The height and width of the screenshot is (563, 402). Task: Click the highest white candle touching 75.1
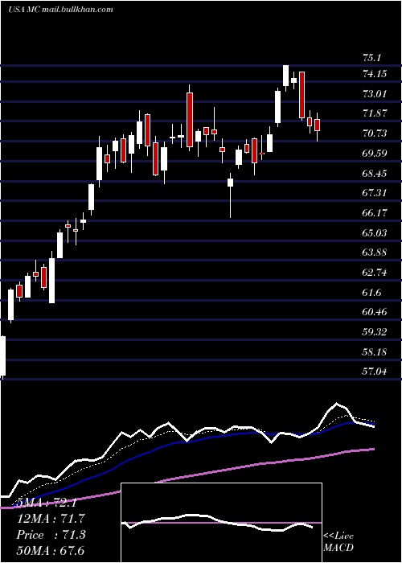pyautogui.click(x=285, y=76)
